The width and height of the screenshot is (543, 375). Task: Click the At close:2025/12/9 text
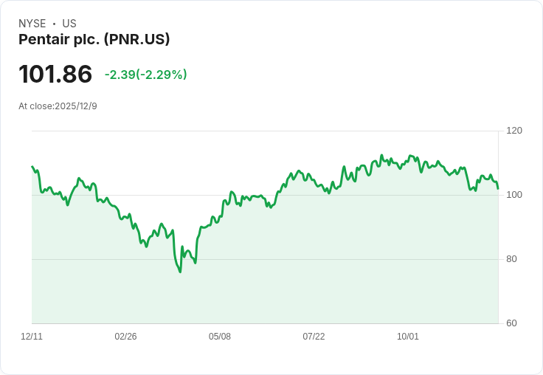tap(58, 106)
